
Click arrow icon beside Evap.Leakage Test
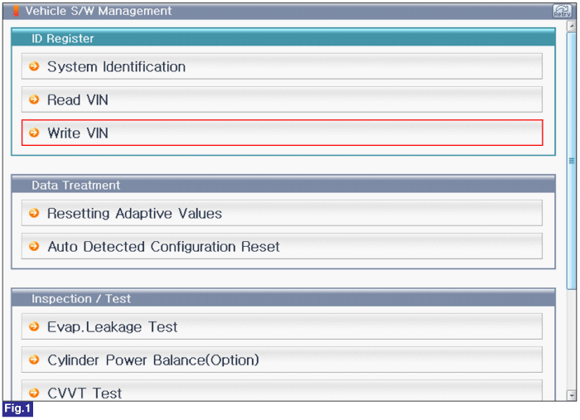34,326
